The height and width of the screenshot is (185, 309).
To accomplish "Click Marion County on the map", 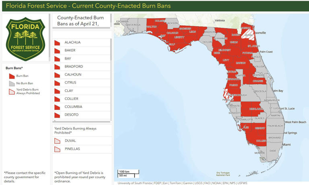I will point(241,63).
